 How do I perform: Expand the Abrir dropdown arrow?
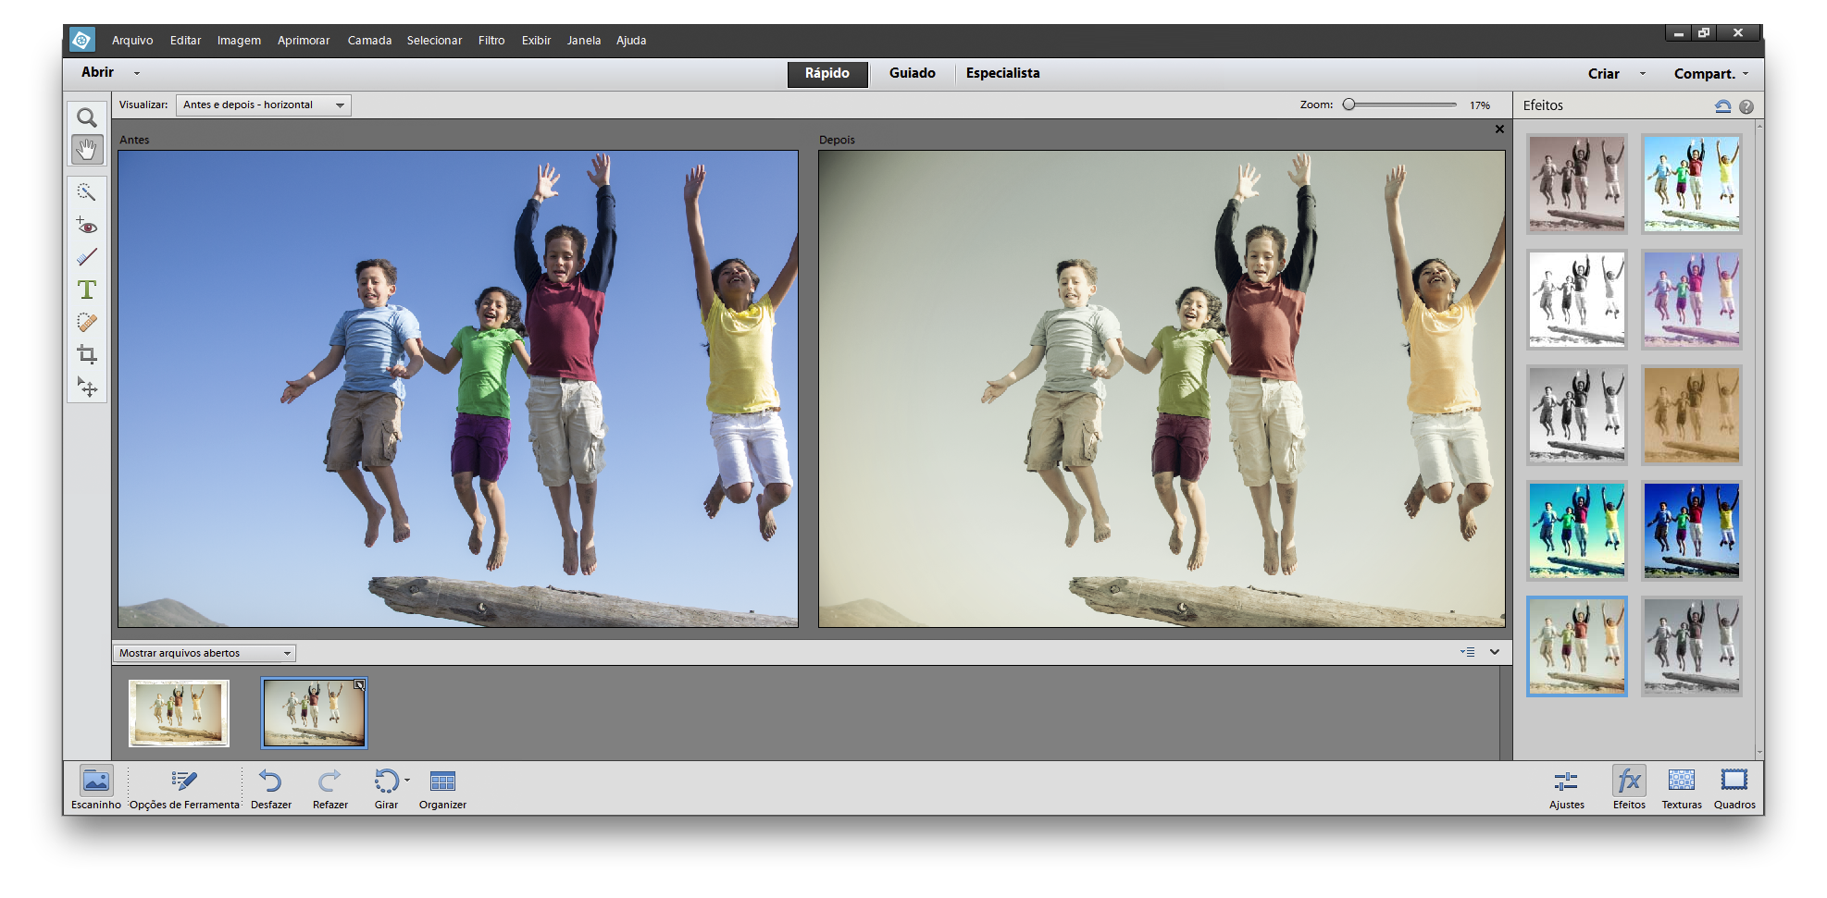[x=137, y=73]
